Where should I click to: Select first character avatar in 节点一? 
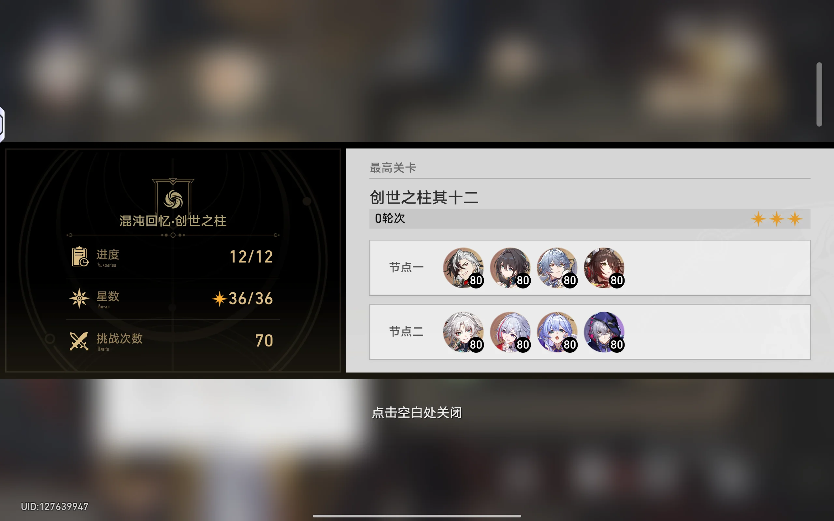tap(463, 268)
